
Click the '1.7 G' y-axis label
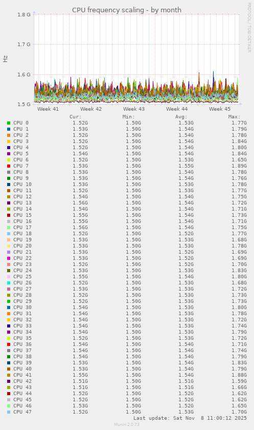point(24,44)
